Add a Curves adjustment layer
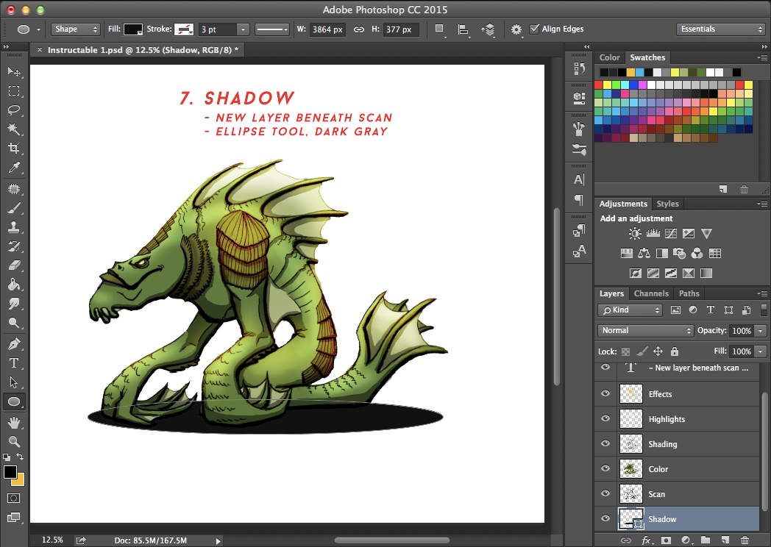The width and height of the screenshot is (771, 547). 670,233
